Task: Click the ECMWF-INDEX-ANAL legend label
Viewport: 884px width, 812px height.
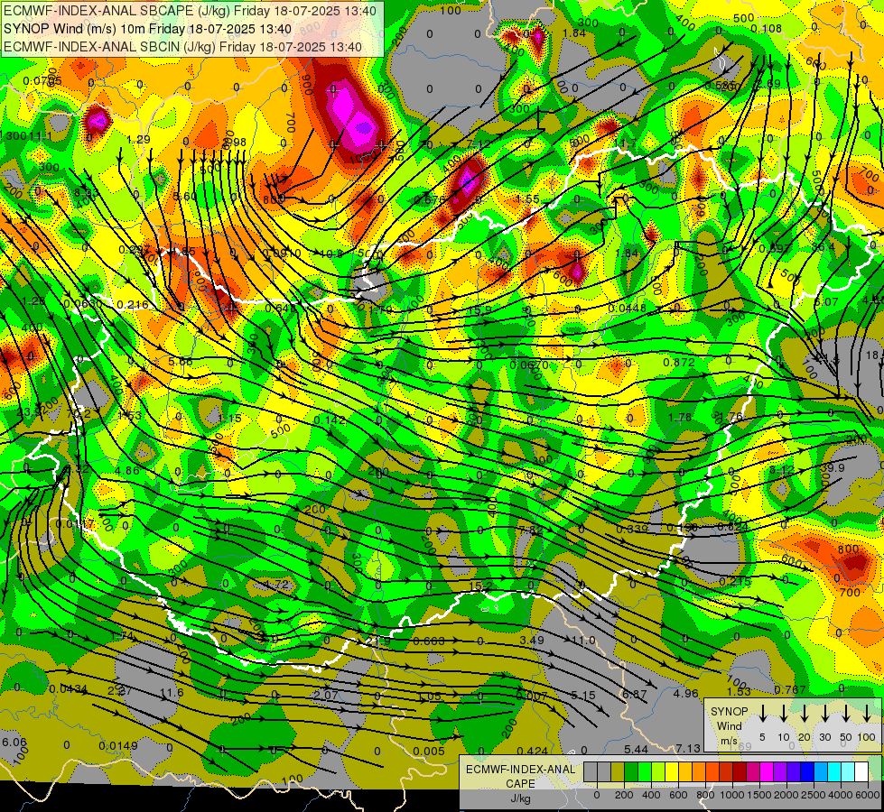Action: tap(521, 770)
